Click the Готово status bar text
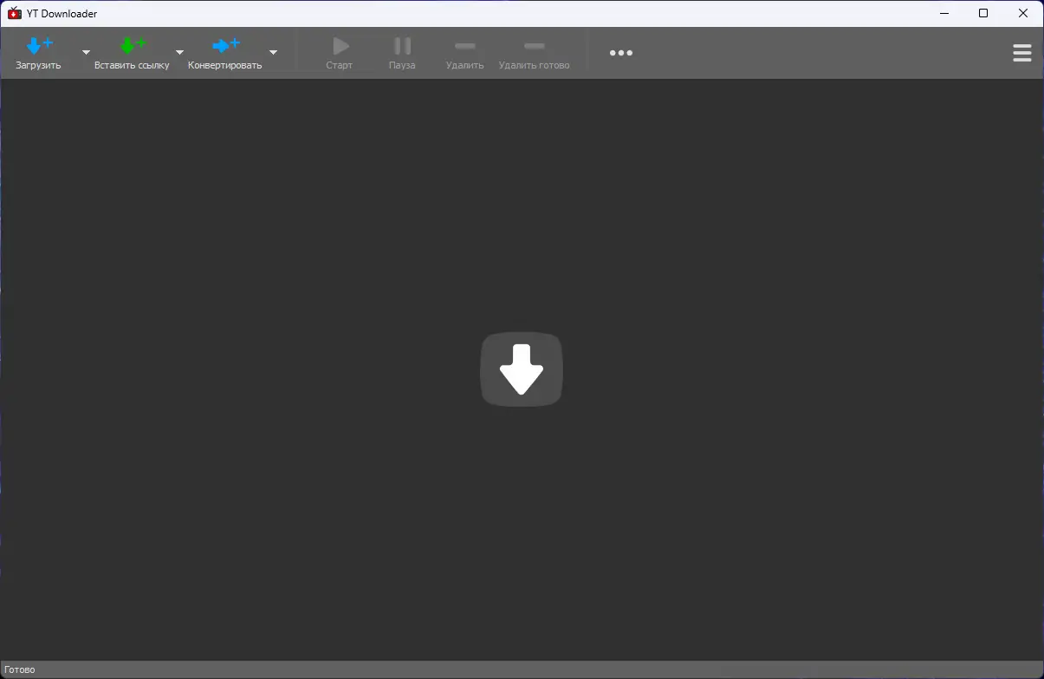 click(x=19, y=669)
